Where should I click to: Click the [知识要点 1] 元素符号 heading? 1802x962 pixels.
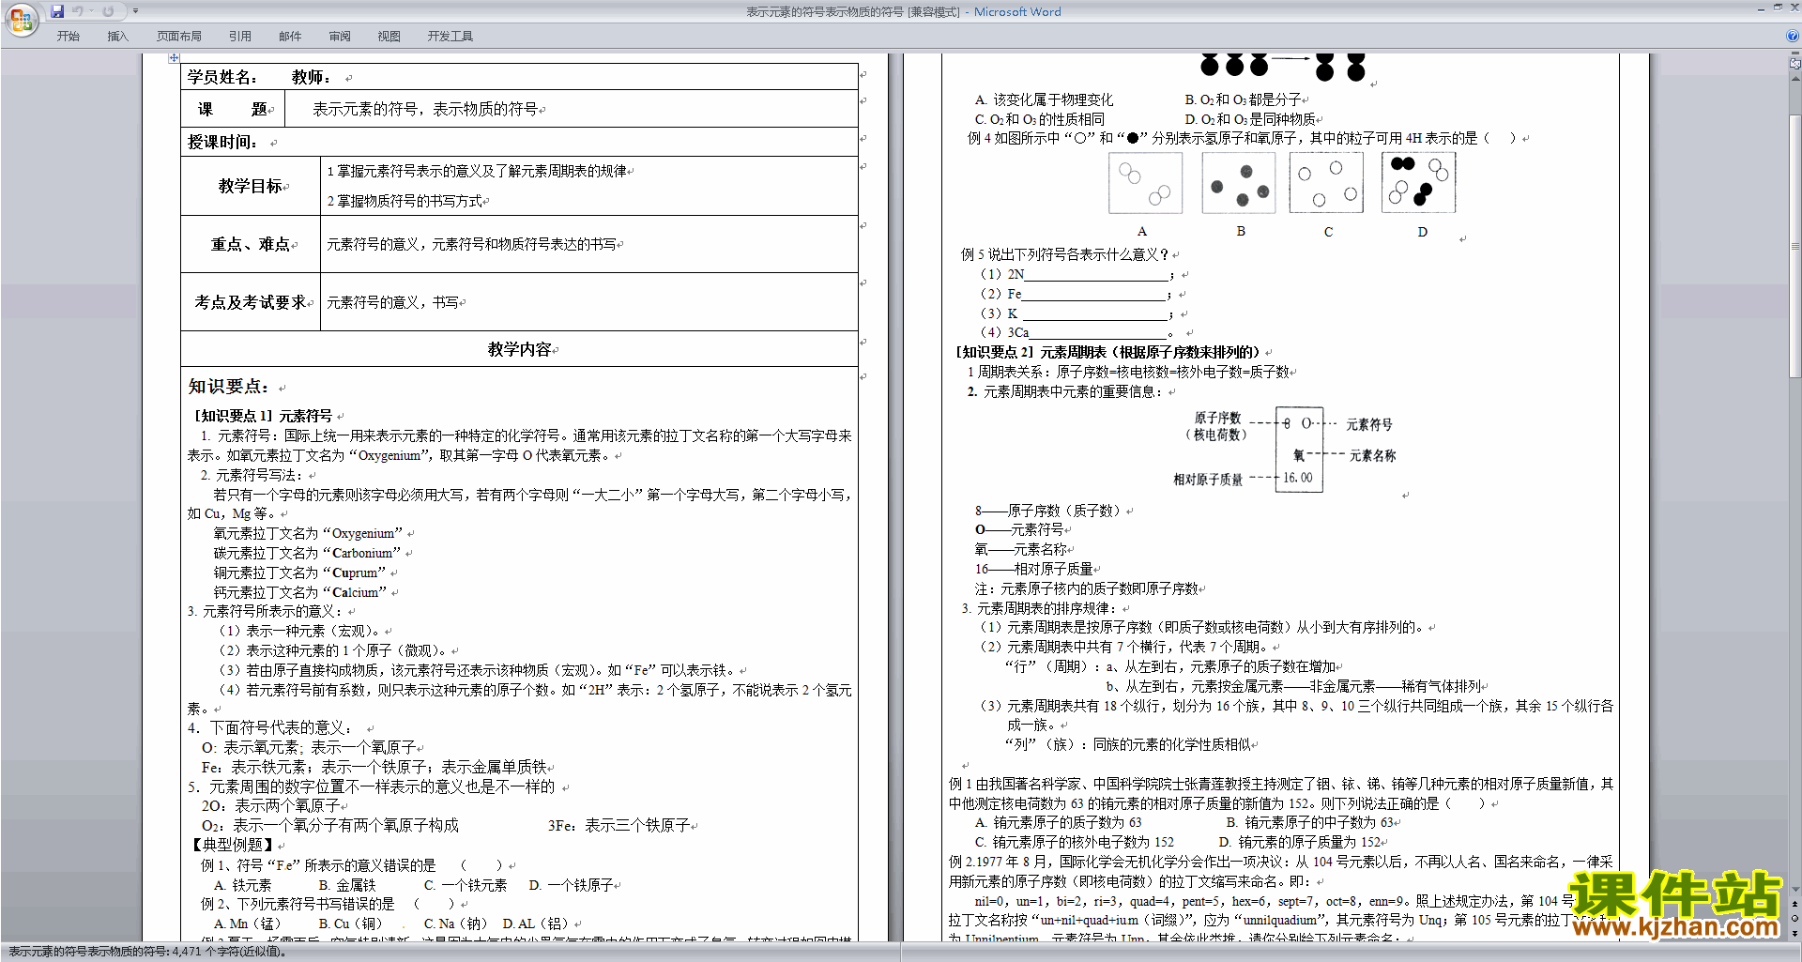click(x=264, y=416)
